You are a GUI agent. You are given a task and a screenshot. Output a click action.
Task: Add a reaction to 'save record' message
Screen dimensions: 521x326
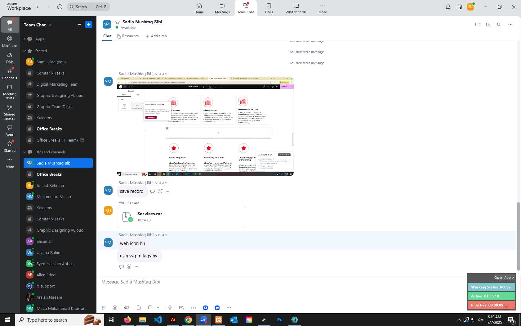click(160, 191)
